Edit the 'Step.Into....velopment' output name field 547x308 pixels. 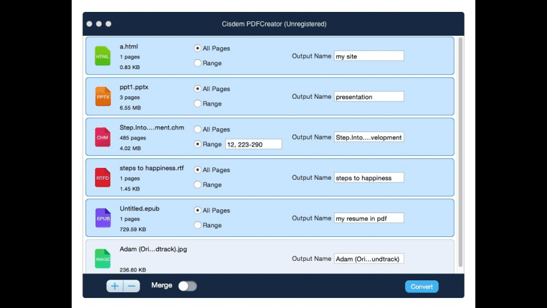[x=368, y=137]
